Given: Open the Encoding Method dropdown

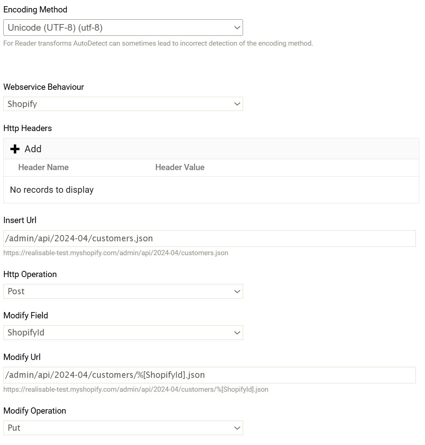Looking at the screenshot, I should click(123, 28).
